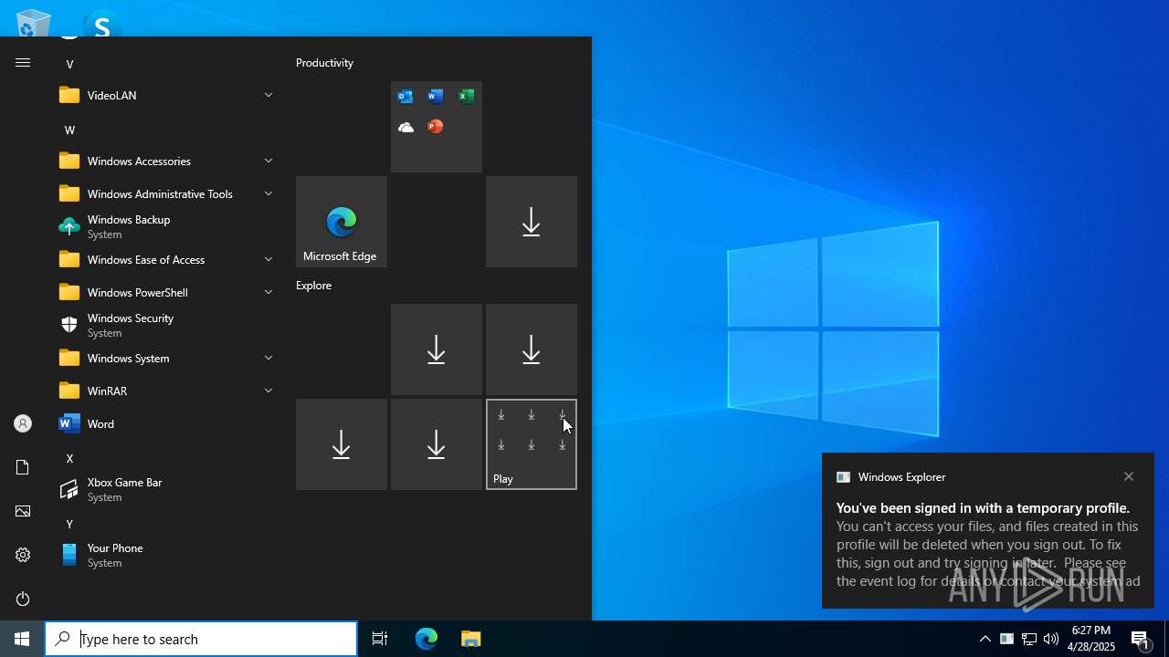The width and height of the screenshot is (1169, 657).
Task: Expand the Windows Accessories folder
Action: pyautogui.click(x=166, y=161)
